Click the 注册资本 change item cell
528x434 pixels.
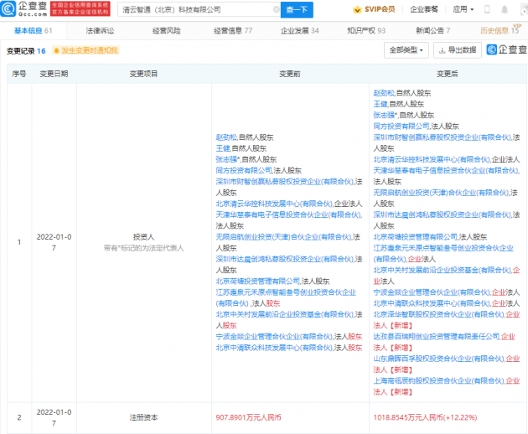pyautogui.click(x=144, y=417)
